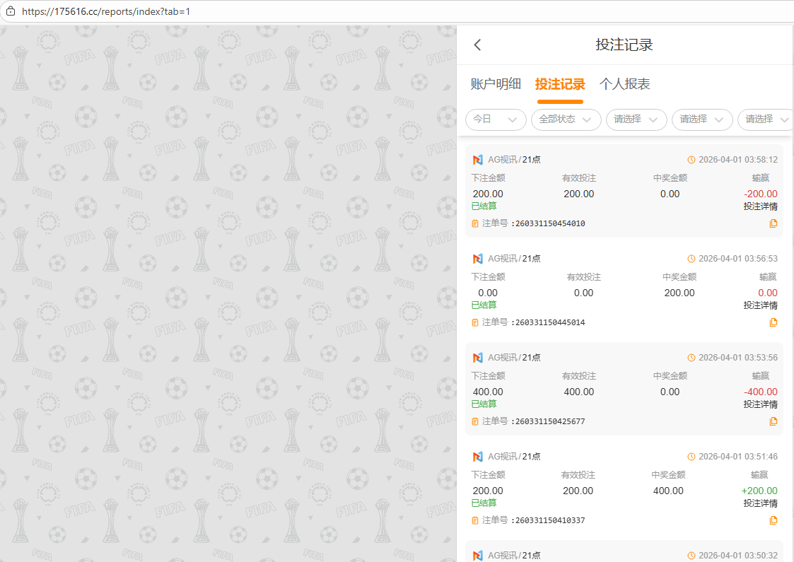View 投注详情 for the -400.00 record

click(x=760, y=404)
